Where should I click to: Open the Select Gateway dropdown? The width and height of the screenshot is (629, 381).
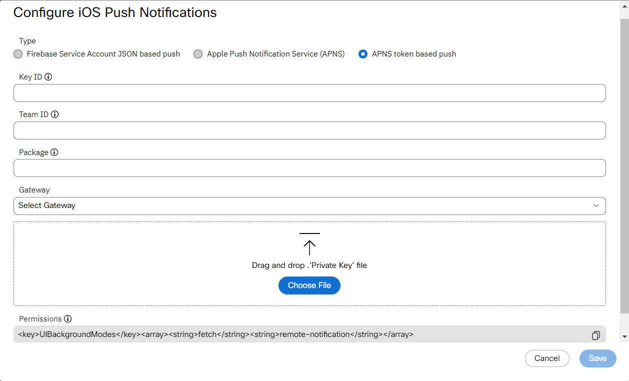[x=309, y=205]
